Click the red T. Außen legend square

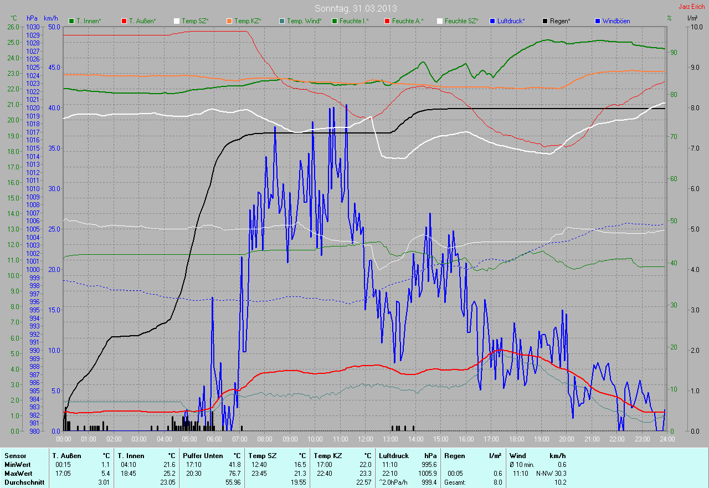pyautogui.click(x=124, y=21)
